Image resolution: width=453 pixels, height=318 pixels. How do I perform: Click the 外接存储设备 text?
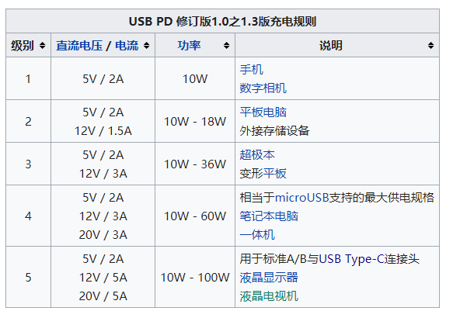pyautogui.click(x=274, y=131)
